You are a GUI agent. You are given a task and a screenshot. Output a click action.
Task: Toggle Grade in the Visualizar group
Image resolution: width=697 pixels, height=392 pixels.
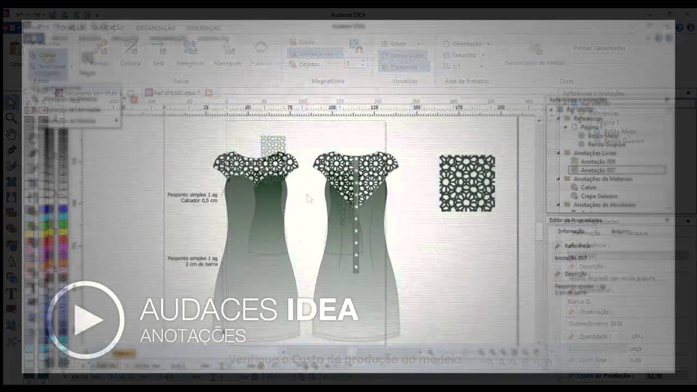click(x=394, y=44)
